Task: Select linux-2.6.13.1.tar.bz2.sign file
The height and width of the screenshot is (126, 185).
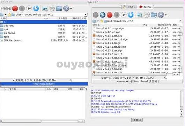Action: pyautogui.click(x=136, y=39)
